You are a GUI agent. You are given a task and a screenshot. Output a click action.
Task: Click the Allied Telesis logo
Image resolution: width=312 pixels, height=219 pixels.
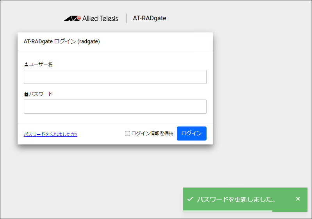[x=91, y=18]
